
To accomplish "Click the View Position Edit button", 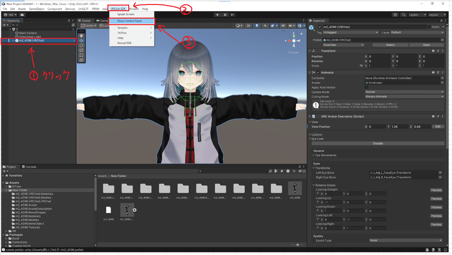I will [x=438, y=127].
